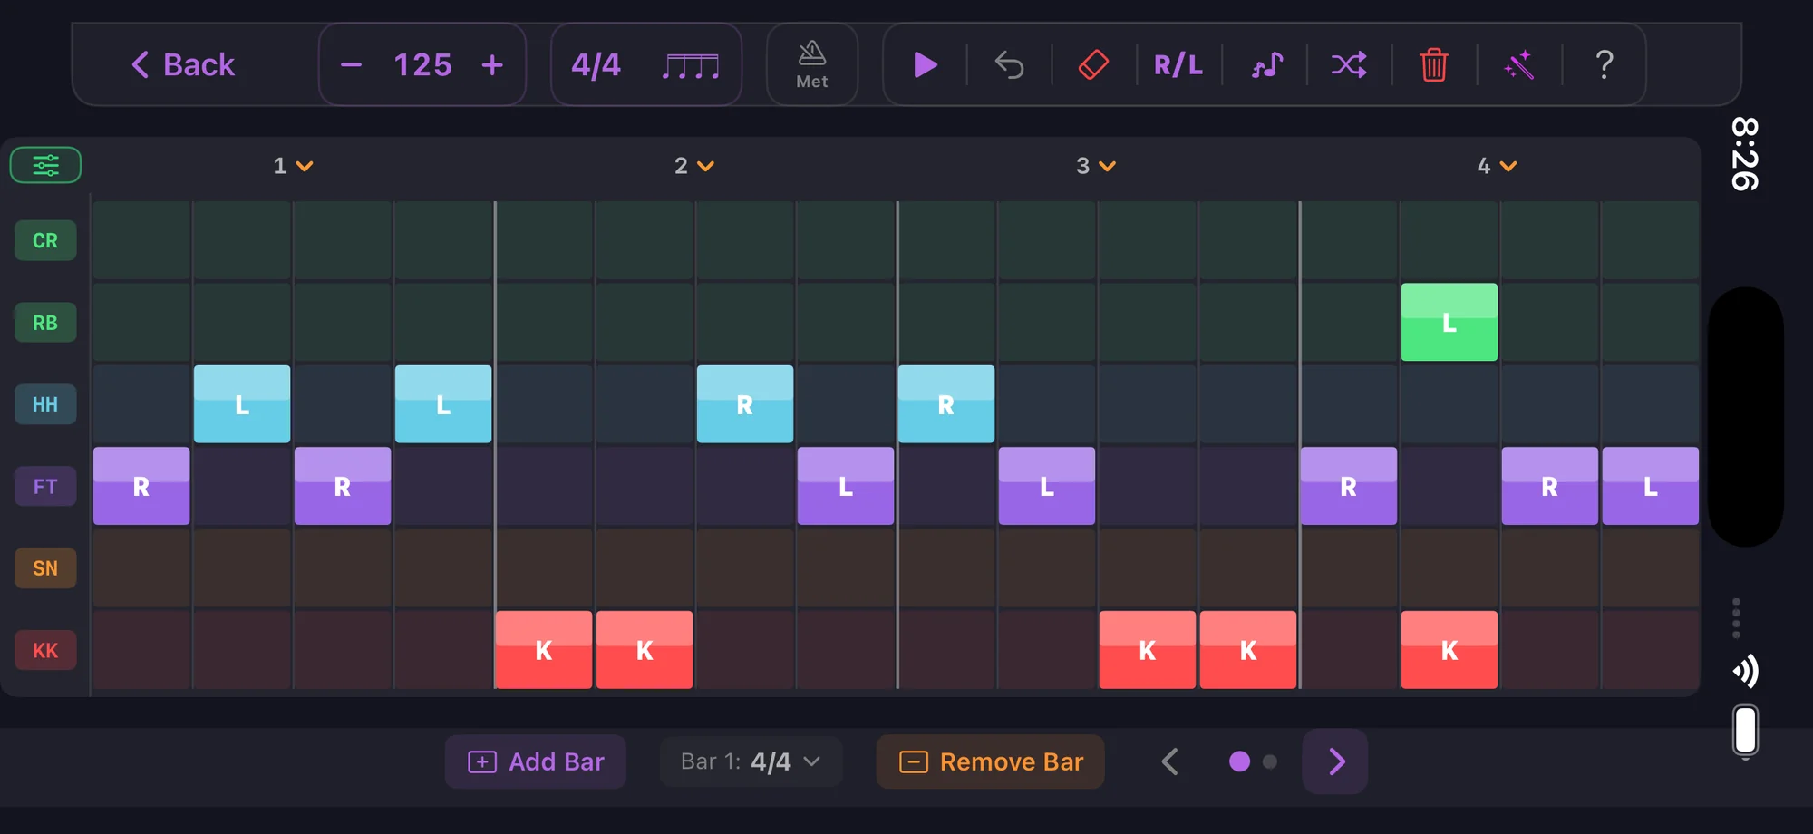Tap the 125 tempo value
1813x834 pixels.
click(x=422, y=65)
